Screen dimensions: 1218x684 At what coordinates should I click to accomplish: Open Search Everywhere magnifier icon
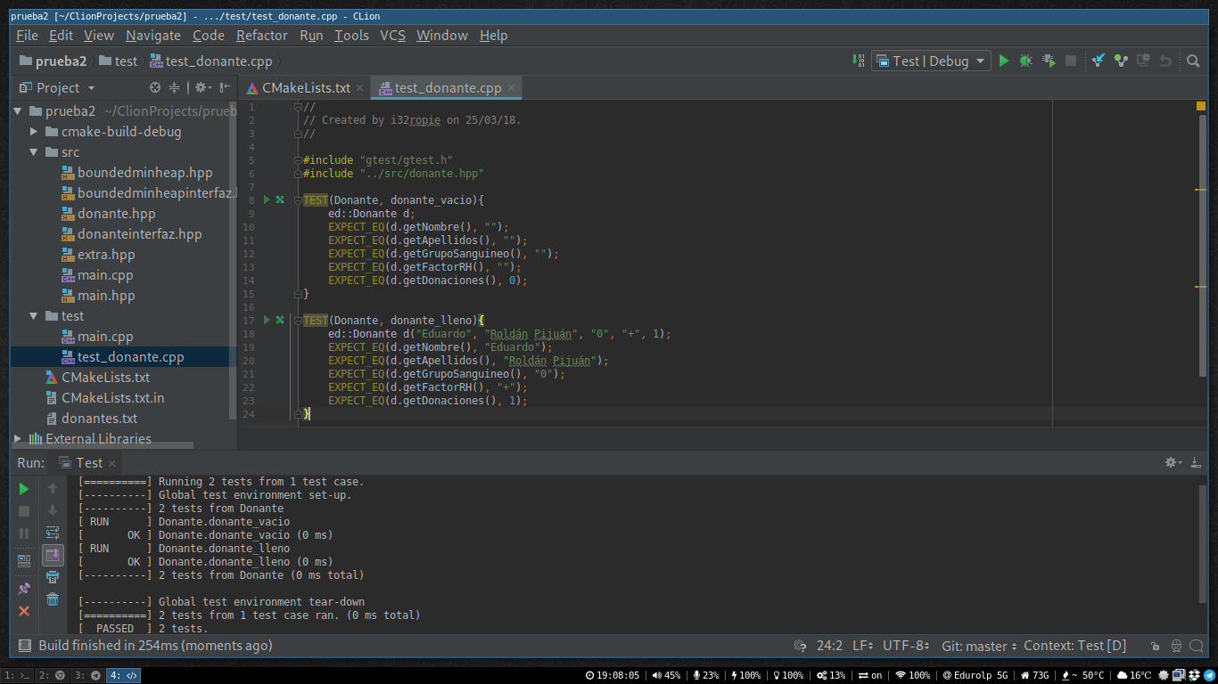click(x=1193, y=61)
